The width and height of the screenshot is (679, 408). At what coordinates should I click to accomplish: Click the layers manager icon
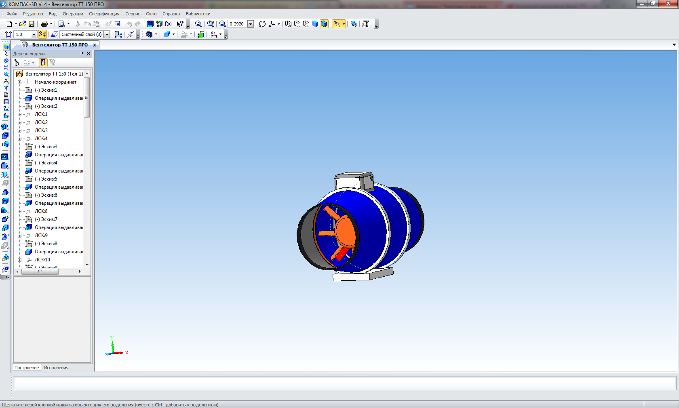click(55, 34)
